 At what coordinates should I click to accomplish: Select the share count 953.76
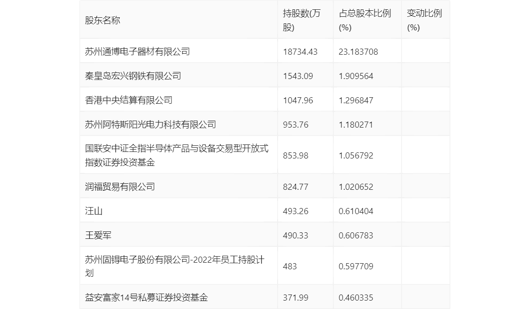tap(295, 125)
